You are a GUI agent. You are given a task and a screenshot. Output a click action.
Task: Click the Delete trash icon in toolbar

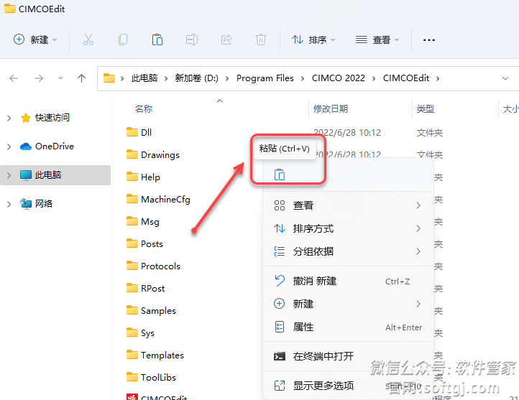click(261, 39)
